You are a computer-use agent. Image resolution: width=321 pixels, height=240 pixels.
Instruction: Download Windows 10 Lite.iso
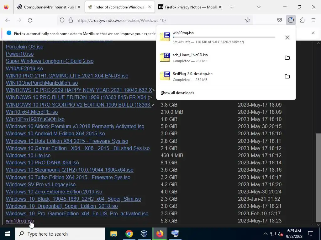pyautogui.click(x=28, y=156)
